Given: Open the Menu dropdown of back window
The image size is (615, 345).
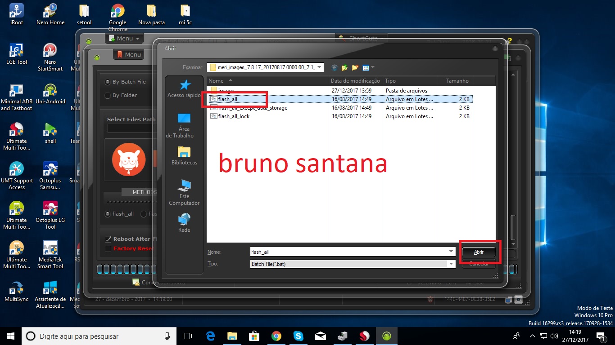Looking at the screenshot, I should pos(124,38).
